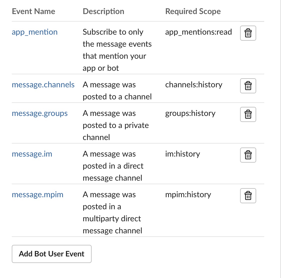The width and height of the screenshot is (281, 278).
Task: Select the app_mentions:read scope text
Action: tap(198, 32)
